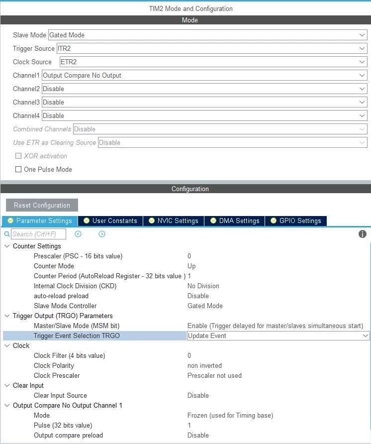Open the Channel1 dropdown
This screenshot has height=444, width=371.
[204, 75]
